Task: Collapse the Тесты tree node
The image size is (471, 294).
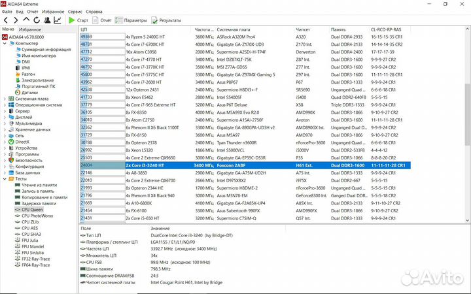Action: point(5,178)
